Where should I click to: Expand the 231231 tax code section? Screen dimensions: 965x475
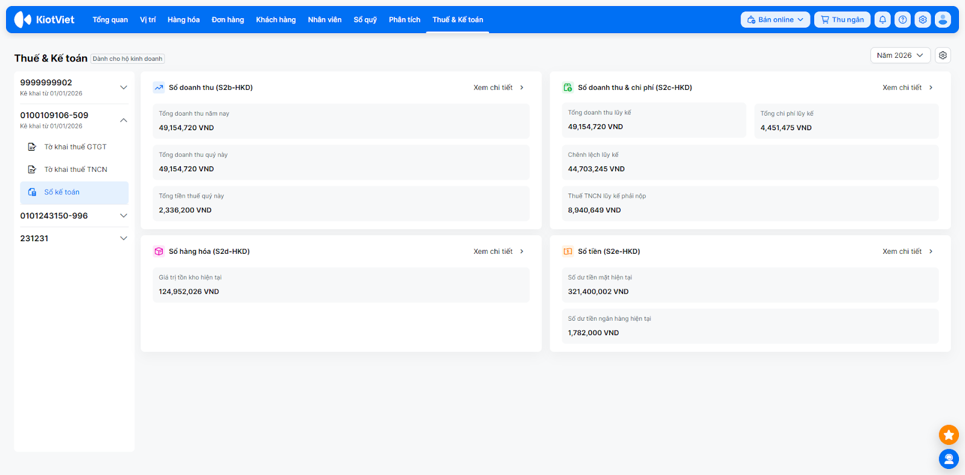tap(124, 239)
